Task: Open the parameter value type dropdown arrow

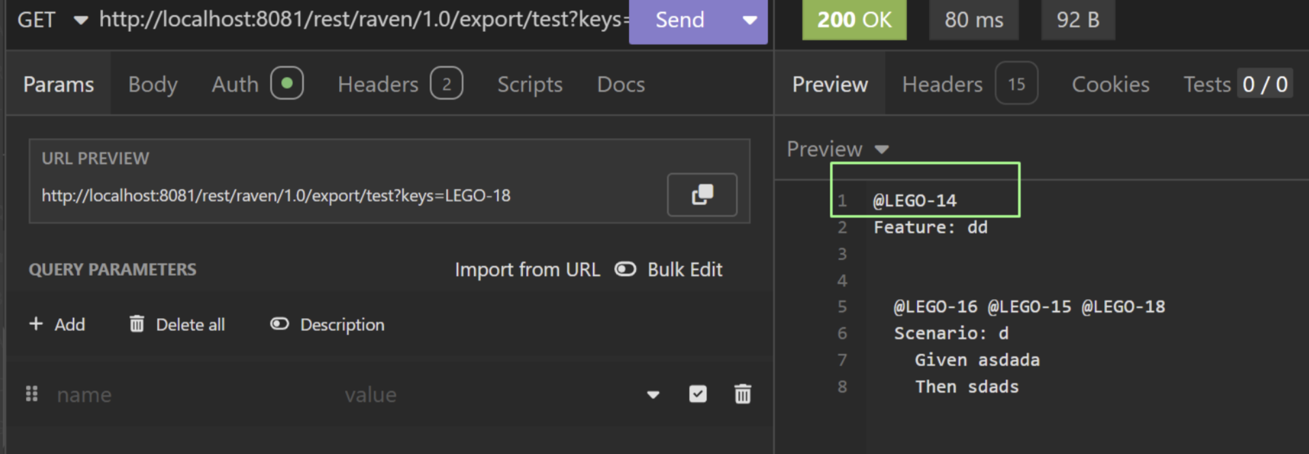Action: click(653, 395)
